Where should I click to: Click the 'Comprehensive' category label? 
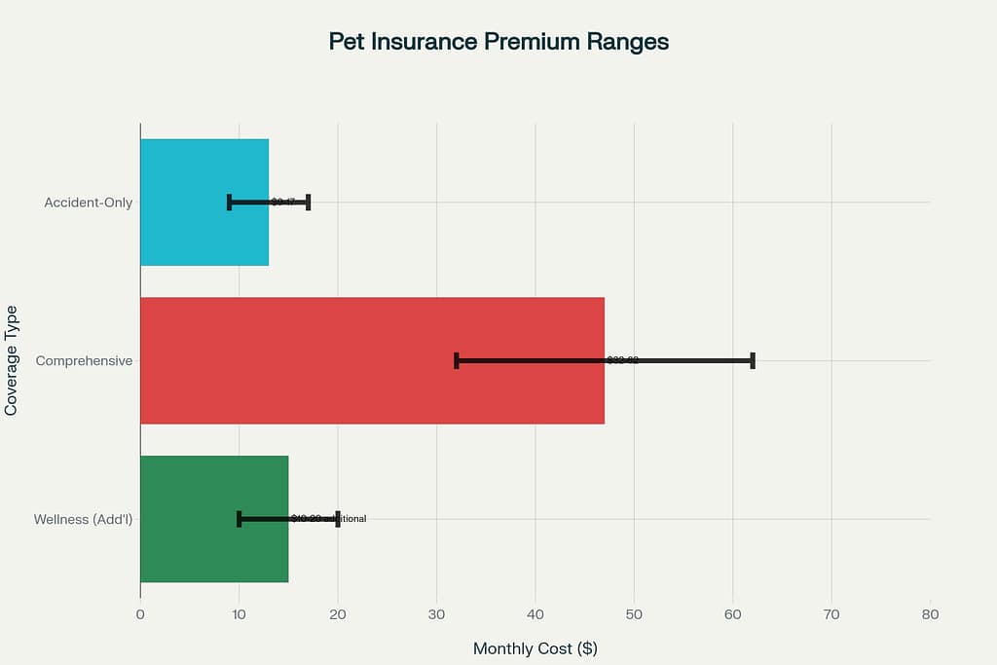coord(84,361)
